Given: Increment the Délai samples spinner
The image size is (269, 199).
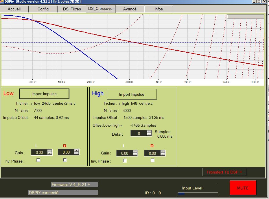Looking at the screenshot, I should (149, 132).
